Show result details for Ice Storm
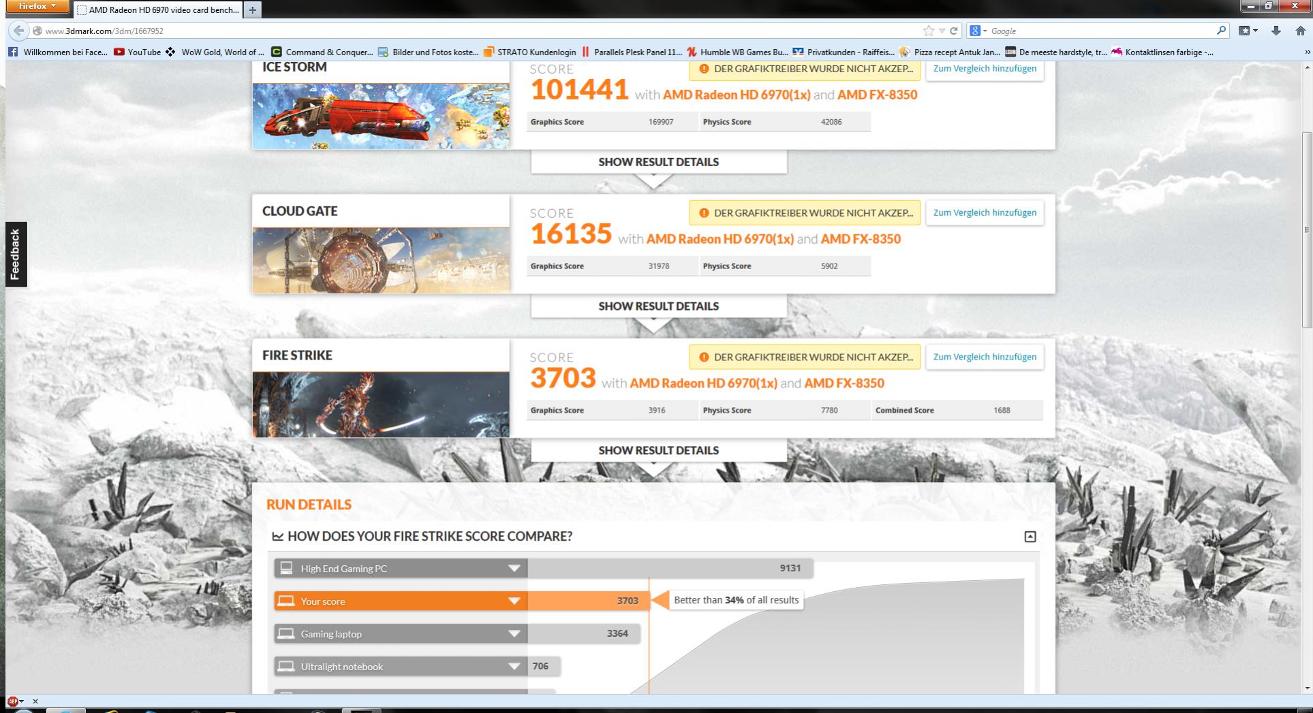Viewport: 1313px width, 713px height. click(x=658, y=162)
